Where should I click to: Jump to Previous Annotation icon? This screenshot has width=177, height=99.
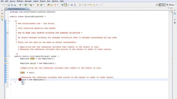[x=85, y=5]
